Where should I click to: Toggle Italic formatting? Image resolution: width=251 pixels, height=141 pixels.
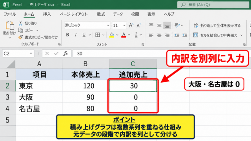tap(76, 35)
